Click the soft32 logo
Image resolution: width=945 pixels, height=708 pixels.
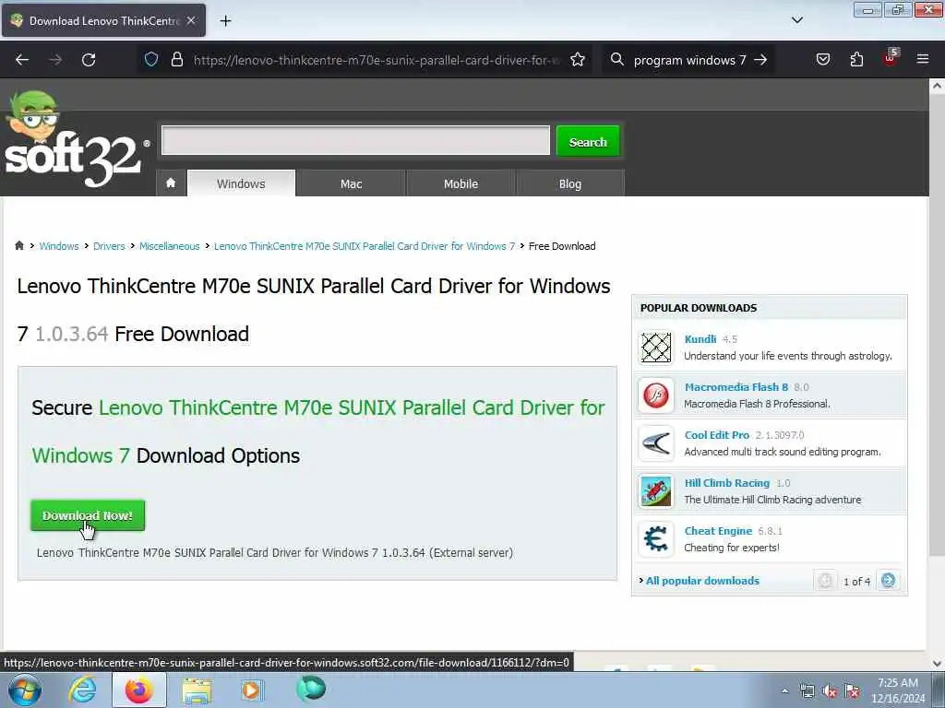coord(77,141)
